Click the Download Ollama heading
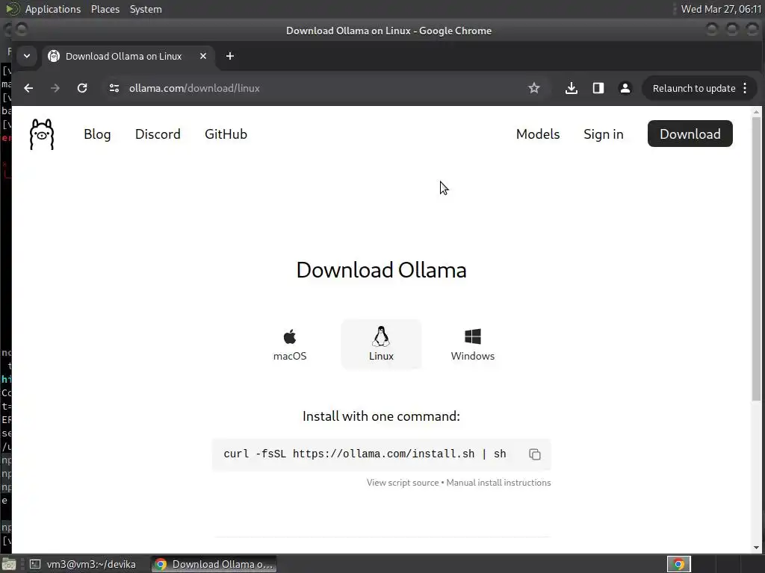The image size is (765, 573). (x=381, y=270)
